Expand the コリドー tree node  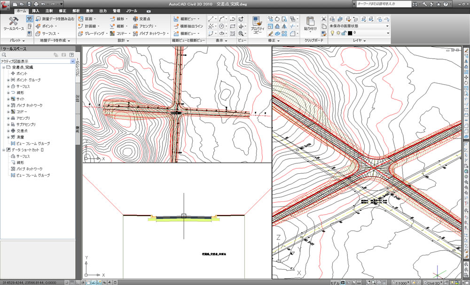pos(8,112)
